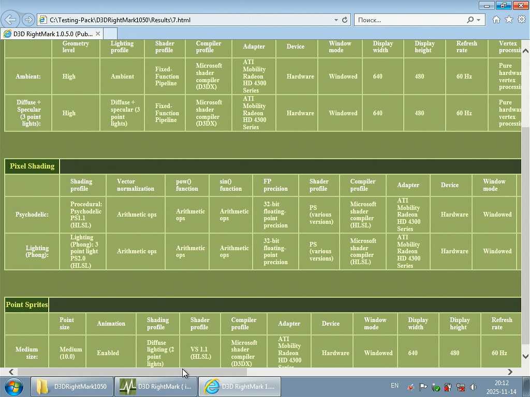Viewport: 530px width, 397px height.
Task: Switch to D3D RightMark application taskbar item
Action: tap(155, 387)
